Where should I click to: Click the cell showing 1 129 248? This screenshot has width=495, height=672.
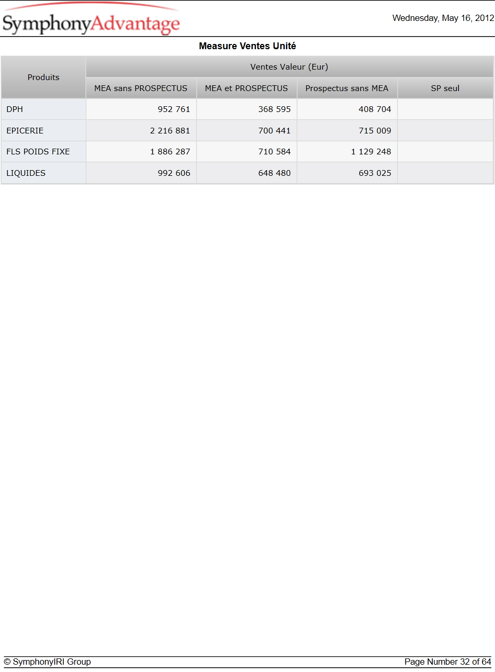coord(347,152)
